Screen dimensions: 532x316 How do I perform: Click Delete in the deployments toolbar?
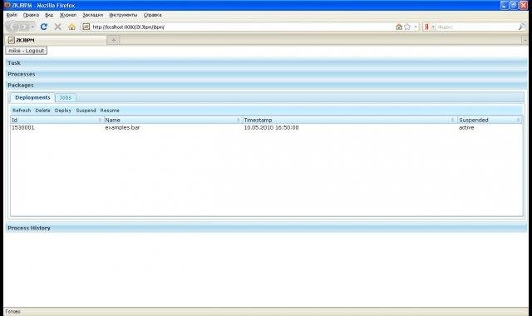click(x=42, y=111)
